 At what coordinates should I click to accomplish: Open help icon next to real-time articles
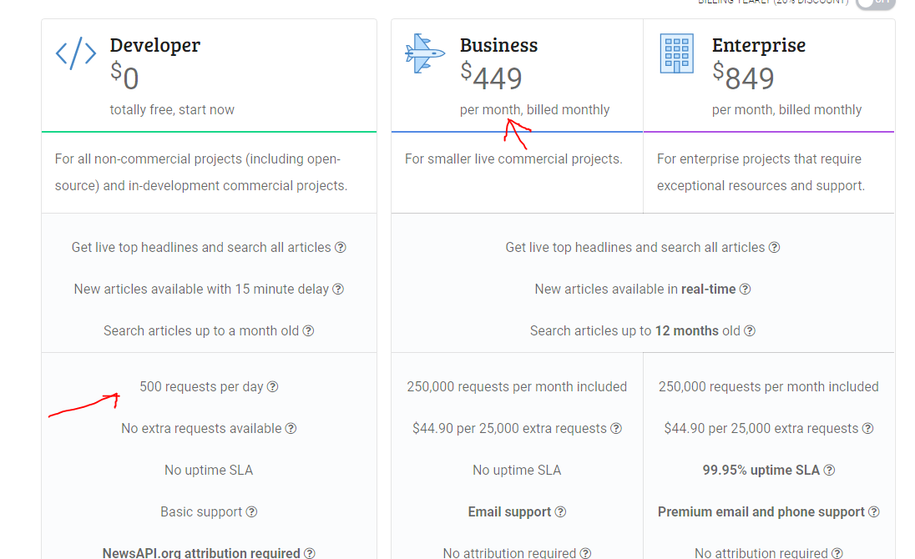(x=746, y=290)
